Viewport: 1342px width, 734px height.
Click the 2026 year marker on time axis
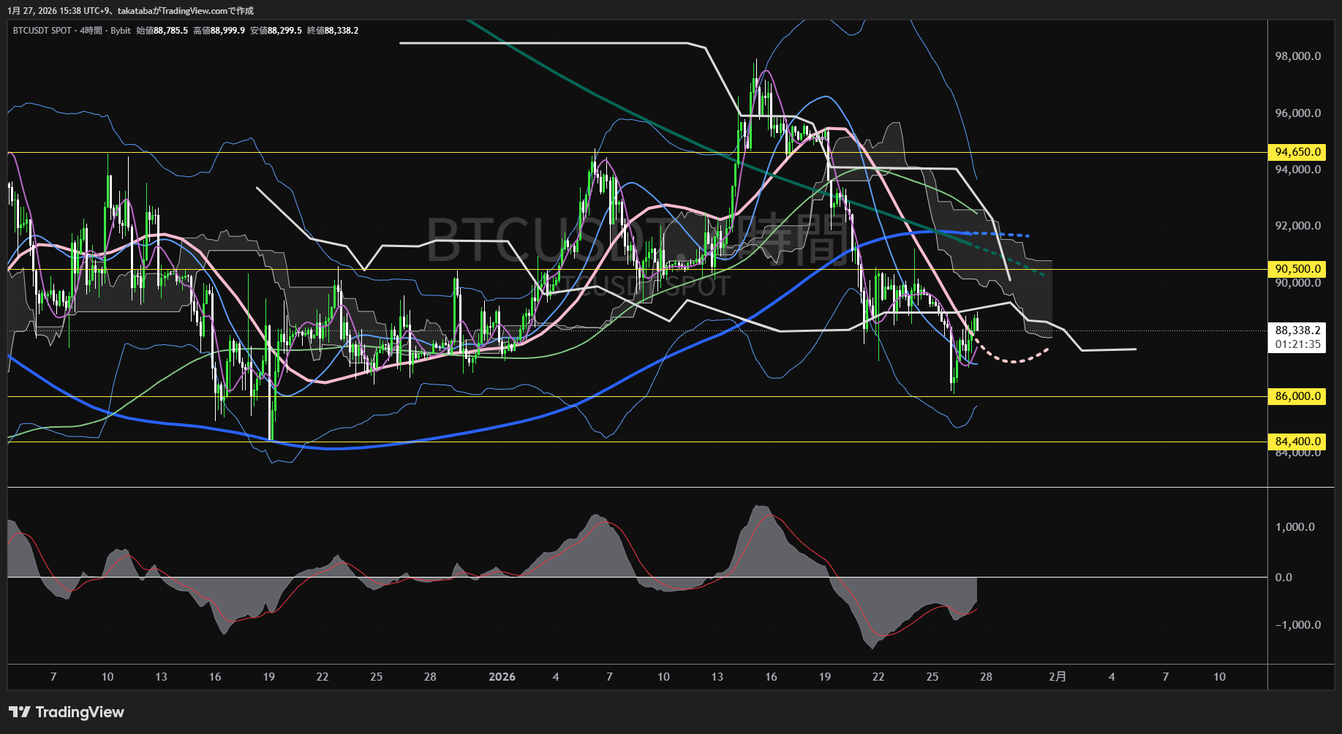point(502,677)
